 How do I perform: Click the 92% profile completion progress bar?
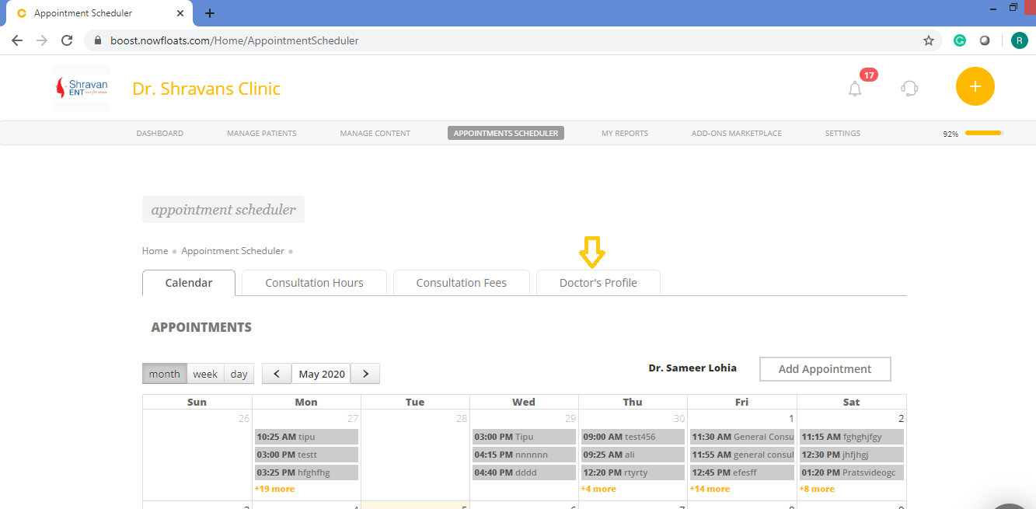(984, 133)
